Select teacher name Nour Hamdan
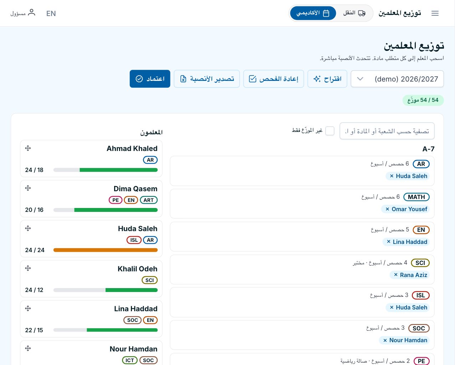The height and width of the screenshot is (365, 455). [133, 349]
